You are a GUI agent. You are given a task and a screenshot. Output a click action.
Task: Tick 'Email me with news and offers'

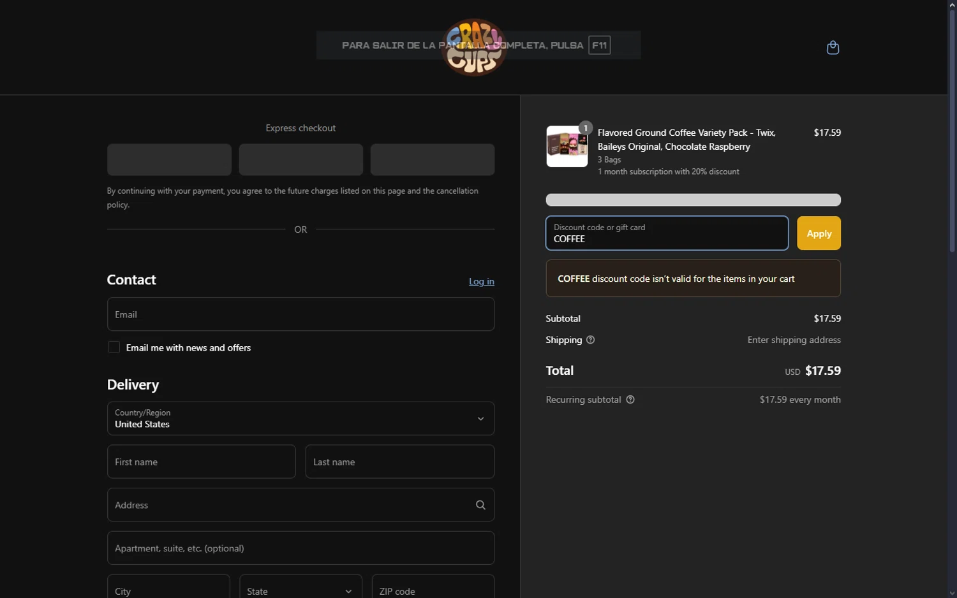[114, 347]
